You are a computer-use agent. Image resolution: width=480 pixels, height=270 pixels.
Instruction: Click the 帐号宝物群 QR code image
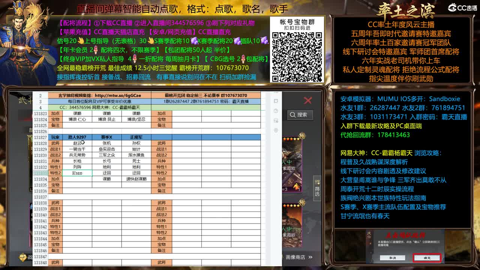click(297, 56)
